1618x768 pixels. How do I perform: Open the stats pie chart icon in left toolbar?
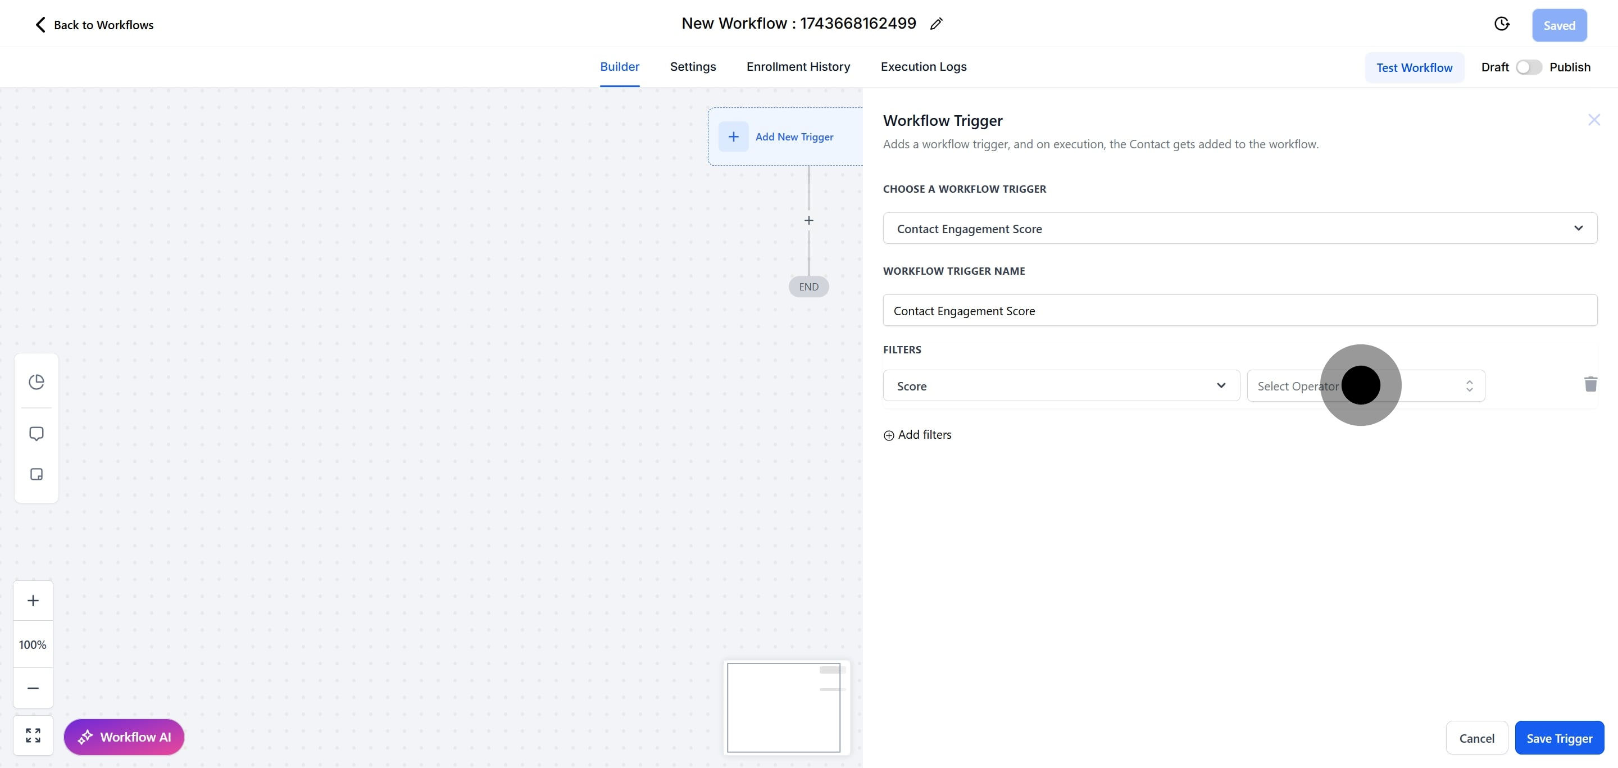click(x=37, y=381)
